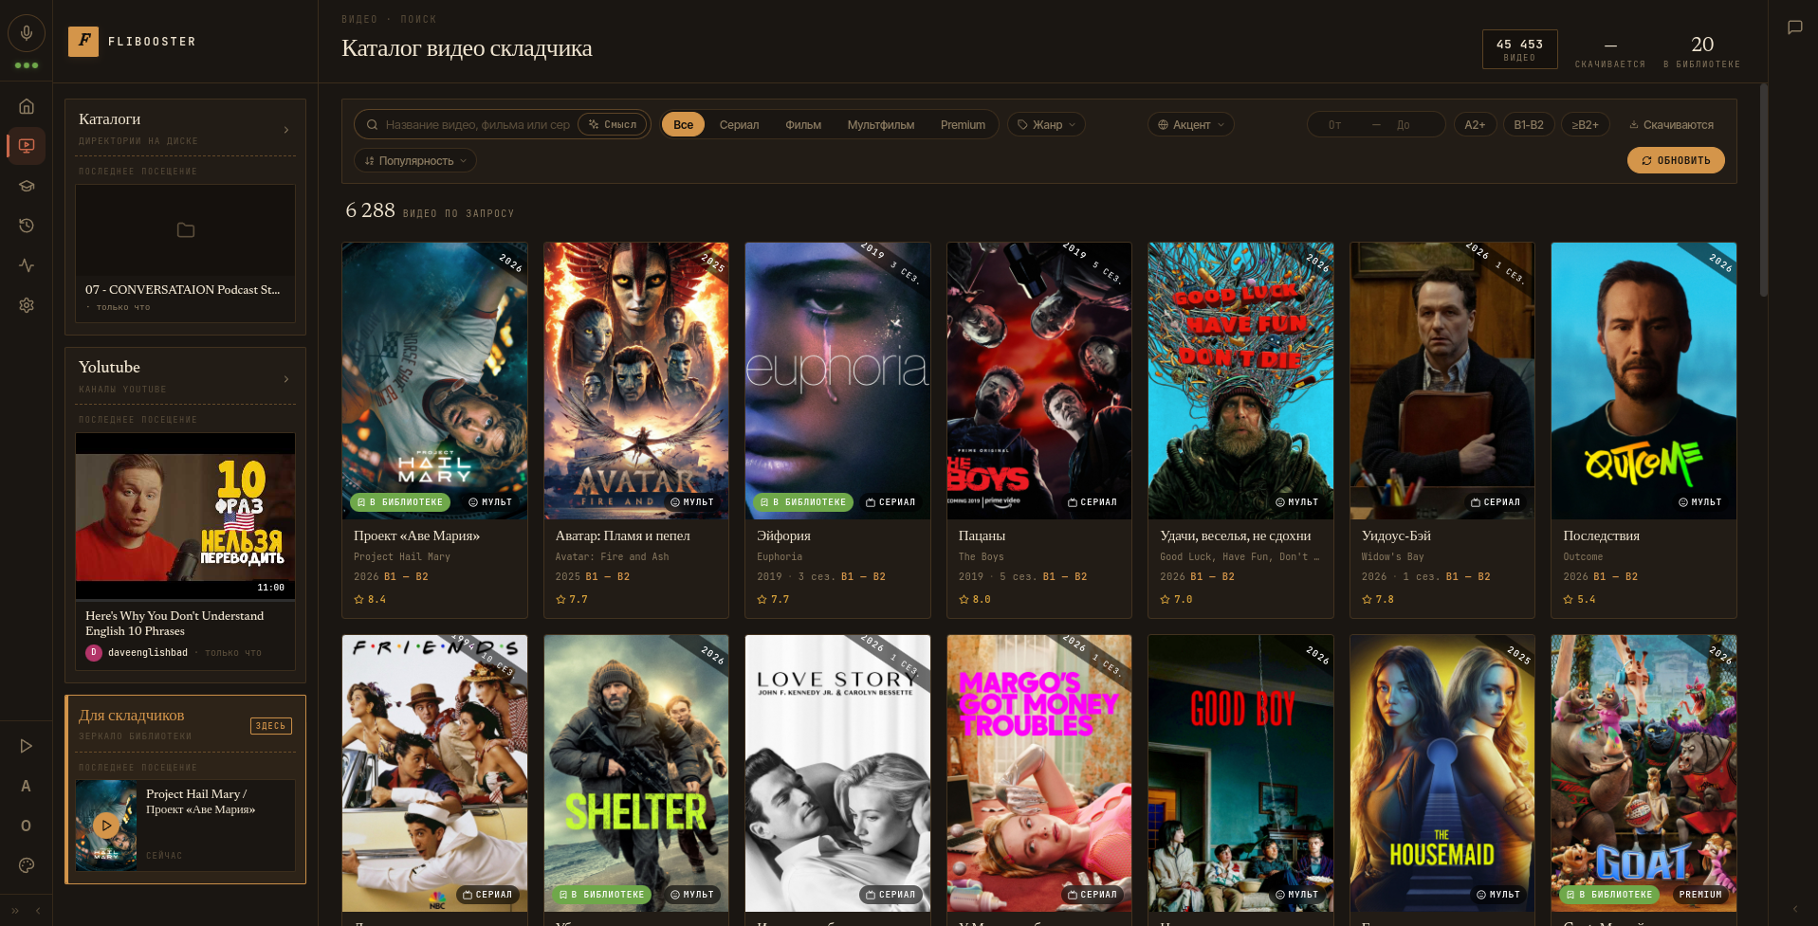Collapse the left panel with the chevron
The width and height of the screenshot is (1818, 926).
[38, 911]
